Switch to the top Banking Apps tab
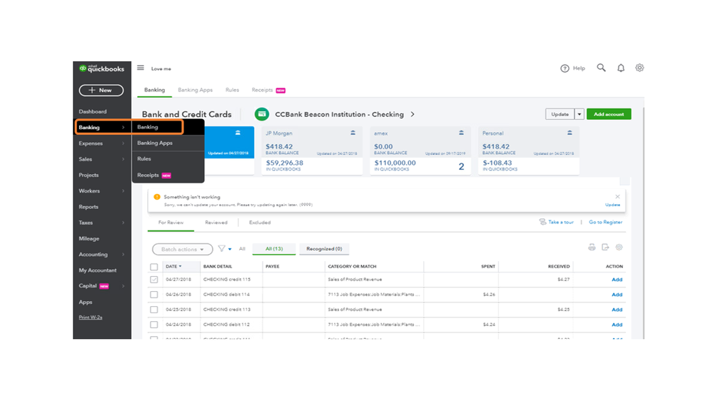 [x=195, y=90]
